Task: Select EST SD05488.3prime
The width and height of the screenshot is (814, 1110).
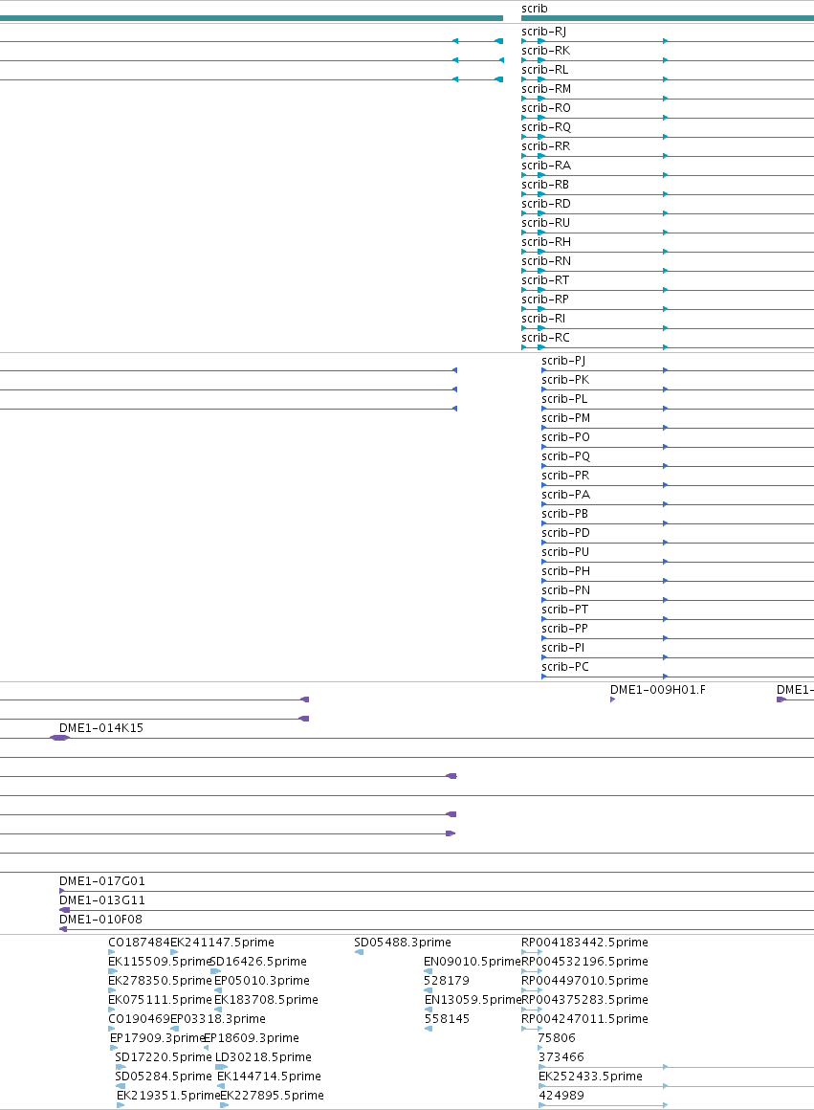Action: [x=402, y=943]
